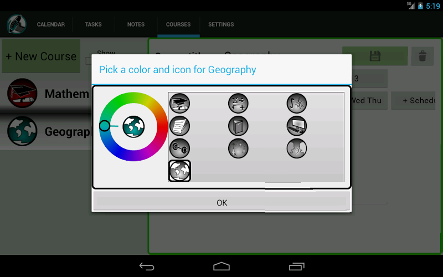Delete course with the trash icon
The height and width of the screenshot is (277, 443).
pyautogui.click(x=423, y=56)
